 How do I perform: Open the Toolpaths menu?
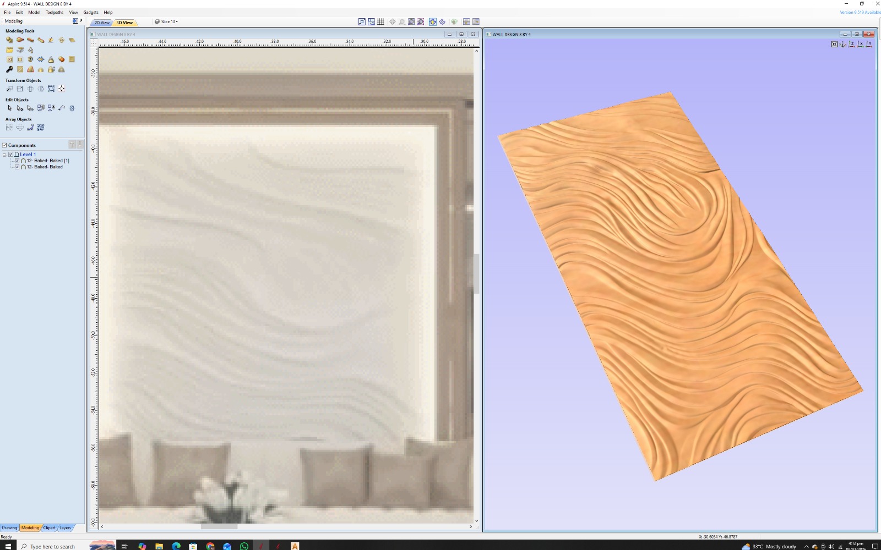[55, 12]
